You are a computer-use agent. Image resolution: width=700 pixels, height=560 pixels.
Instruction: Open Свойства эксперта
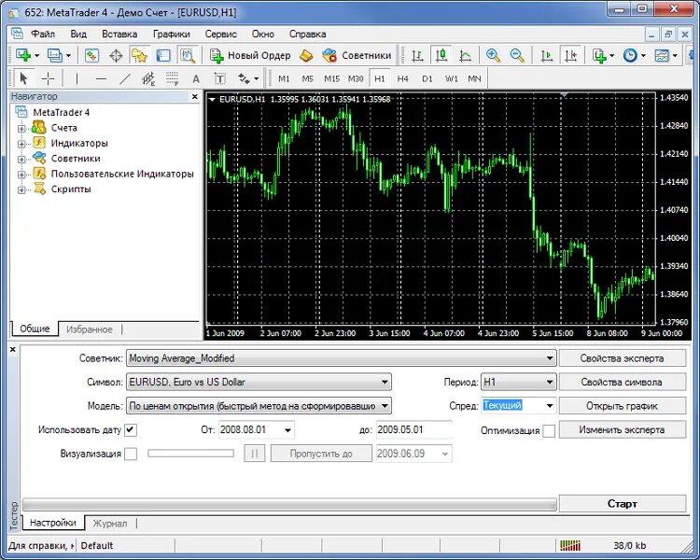(x=623, y=358)
